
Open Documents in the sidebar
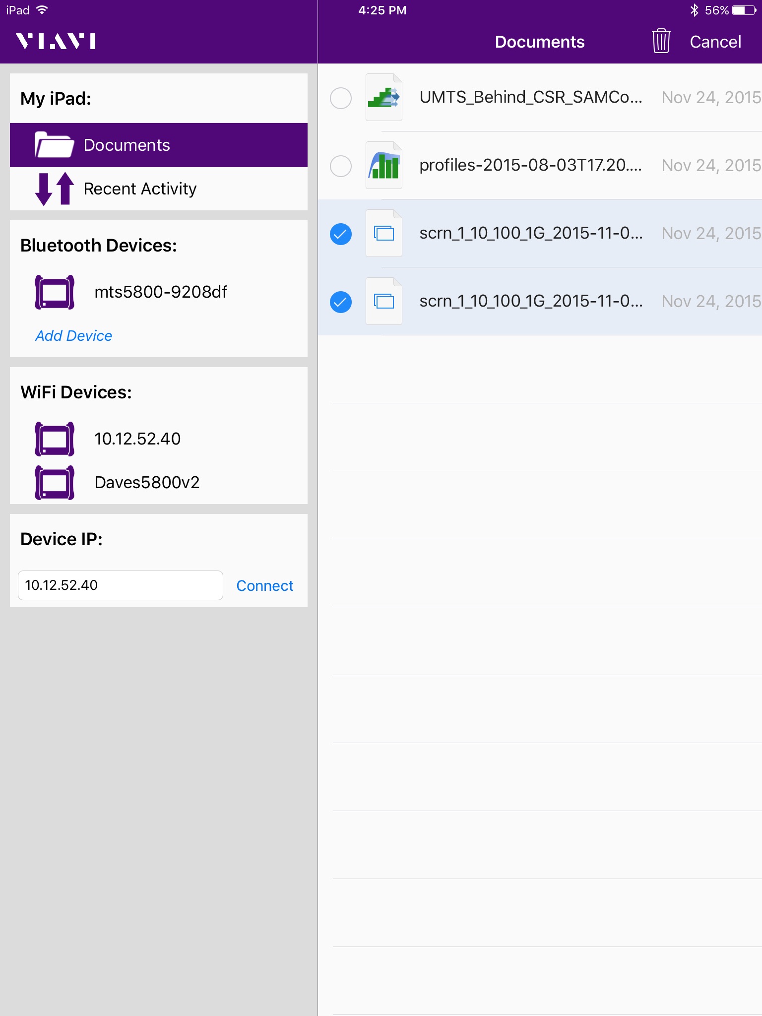click(x=127, y=145)
